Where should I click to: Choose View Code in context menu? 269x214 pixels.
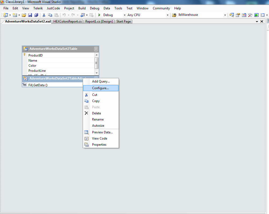click(x=101, y=138)
